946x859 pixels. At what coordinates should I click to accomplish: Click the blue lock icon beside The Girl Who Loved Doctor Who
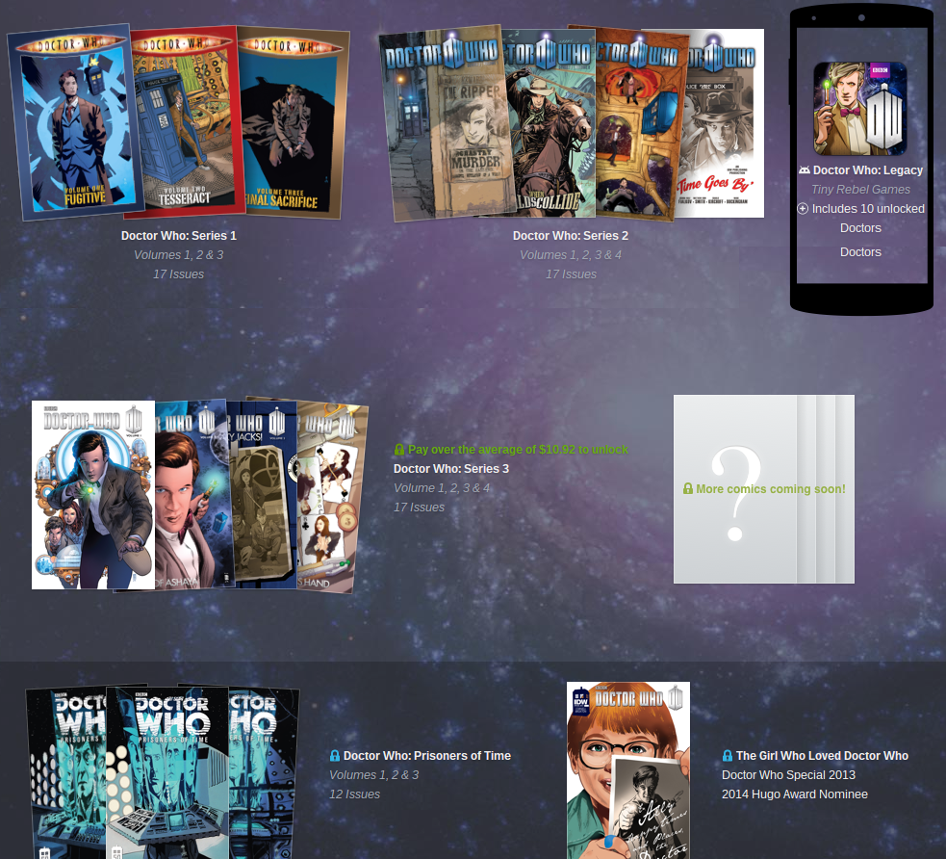pyautogui.click(x=728, y=756)
